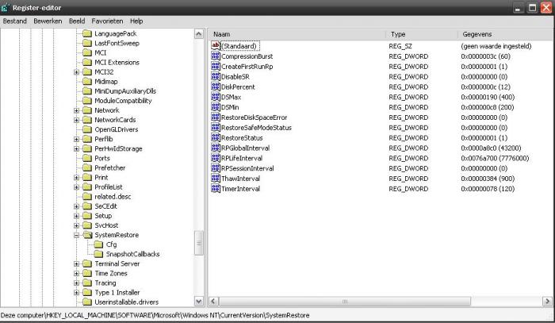Expand the NetworkCards key
The width and height of the screenshot is (555, 323).
76,120
